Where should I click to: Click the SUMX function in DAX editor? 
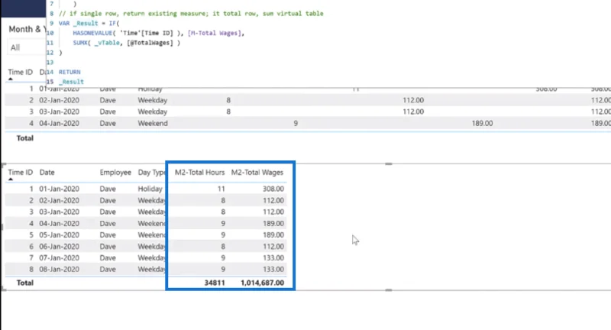[x=80, y=43]
